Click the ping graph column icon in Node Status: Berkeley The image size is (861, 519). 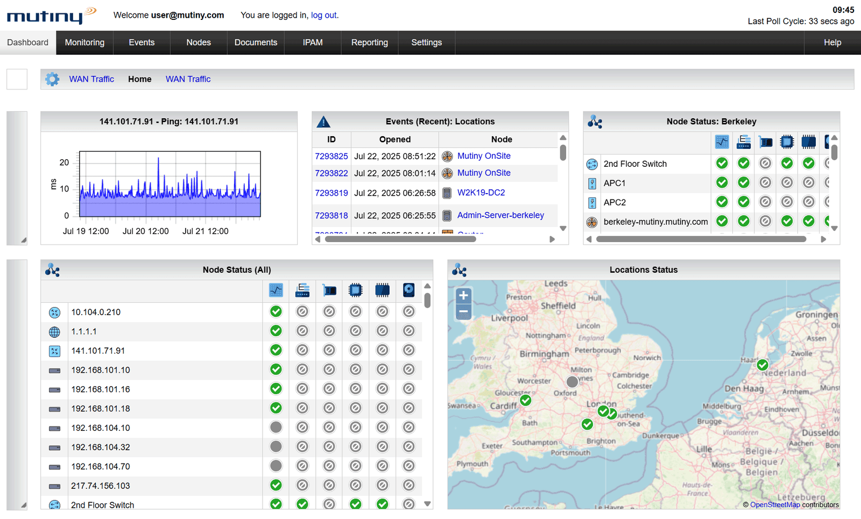[x=722, y=142]
